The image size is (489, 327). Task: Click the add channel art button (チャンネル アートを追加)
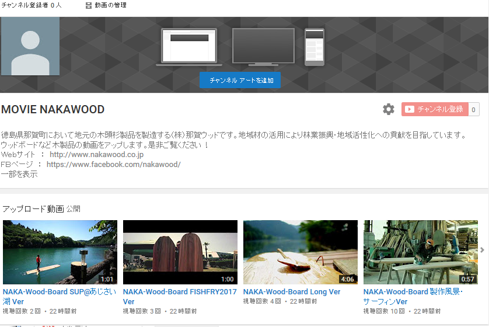[x=240, y=80]
